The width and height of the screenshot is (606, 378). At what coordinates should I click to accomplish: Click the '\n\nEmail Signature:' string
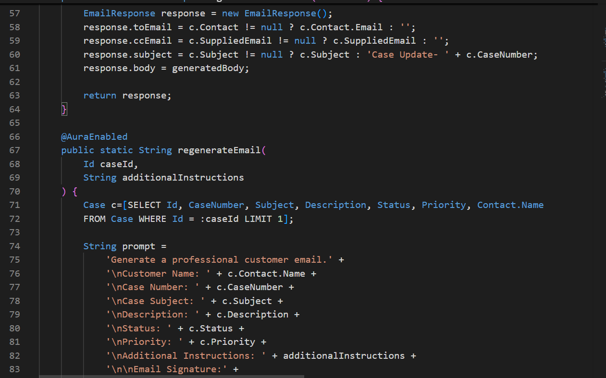click(167, 369)
